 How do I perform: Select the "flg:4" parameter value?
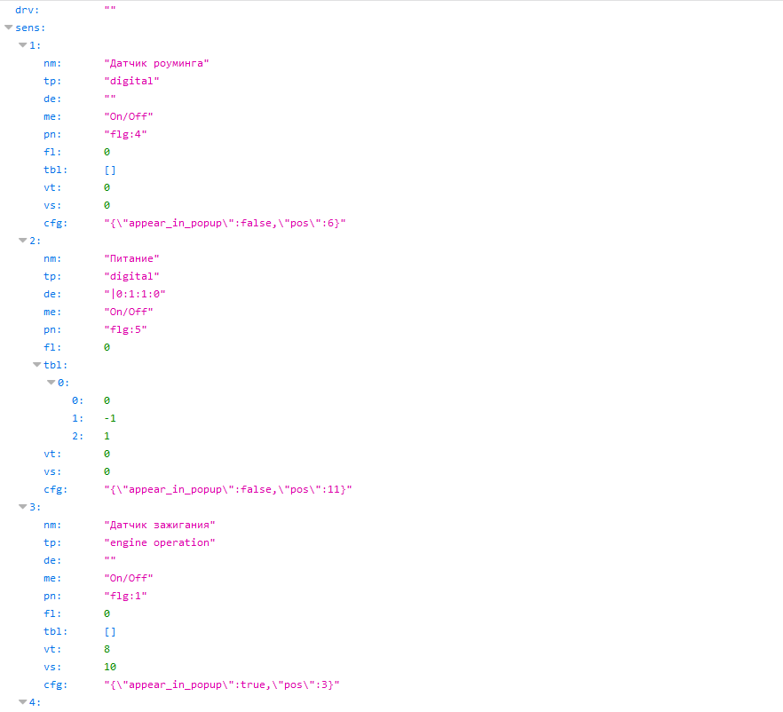click(x=125, y=134)
